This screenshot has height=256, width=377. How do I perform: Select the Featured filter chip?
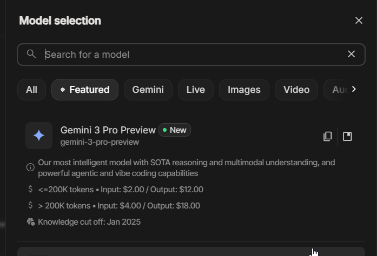84,90
